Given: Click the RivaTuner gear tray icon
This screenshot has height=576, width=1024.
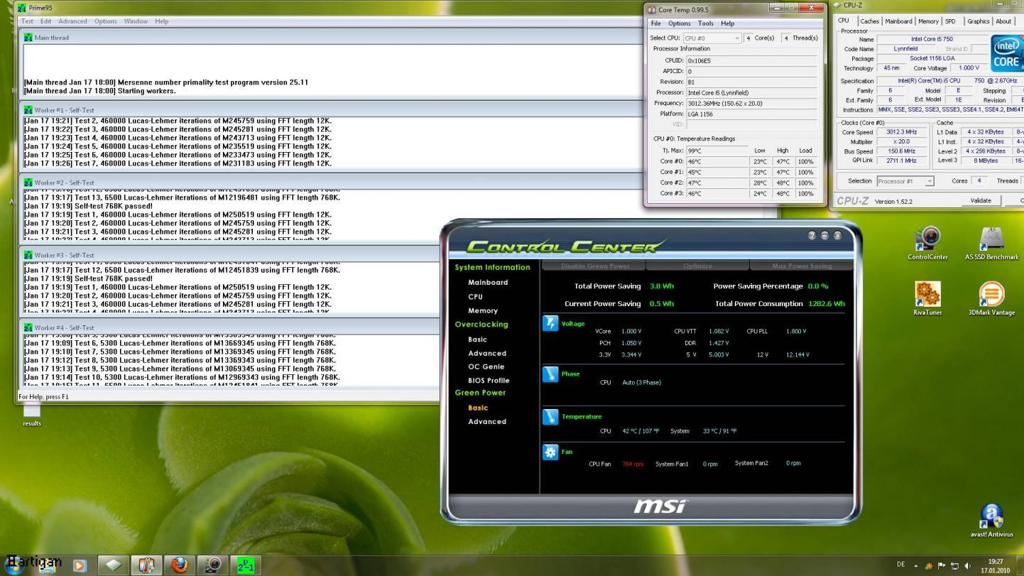Looking at the screenshot, I should tap(929, 566).
